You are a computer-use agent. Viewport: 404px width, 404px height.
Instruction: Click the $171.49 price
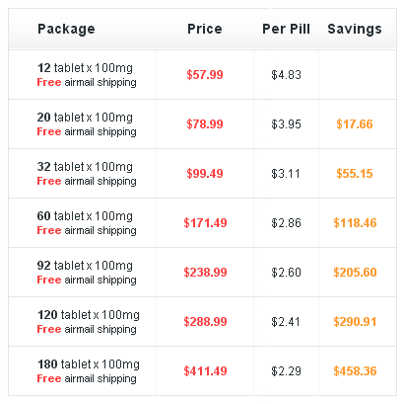pos(205,223)
